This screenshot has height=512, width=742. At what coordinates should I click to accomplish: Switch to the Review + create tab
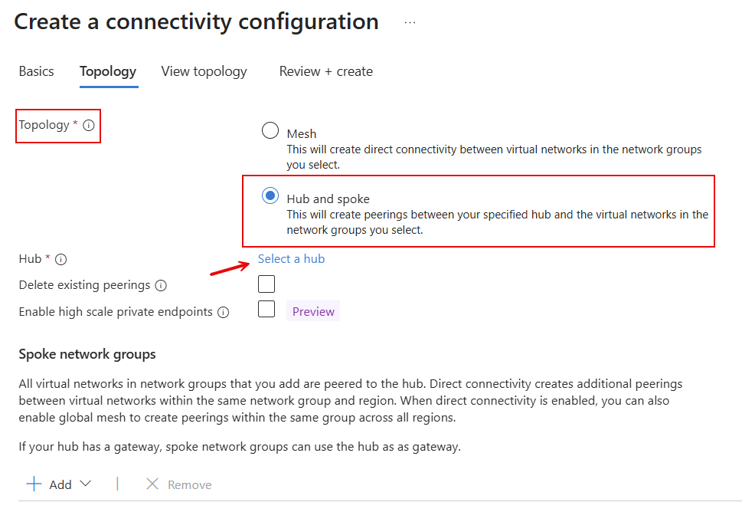(325, 71)
